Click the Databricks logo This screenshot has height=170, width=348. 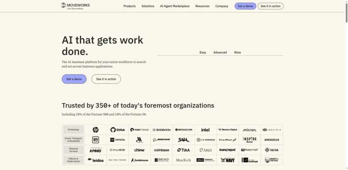coord(162,130)
